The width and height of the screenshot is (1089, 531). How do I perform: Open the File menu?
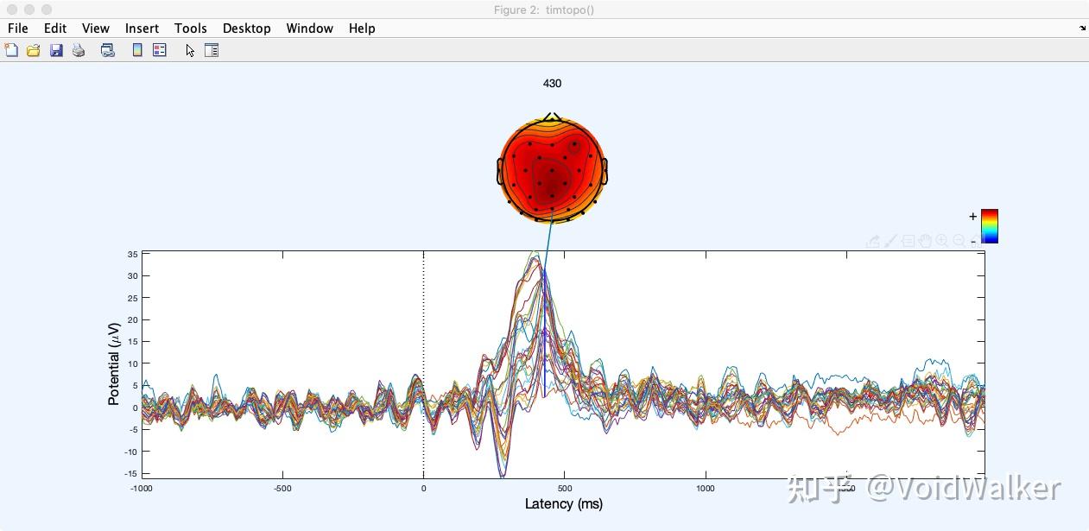pos(17,28)
